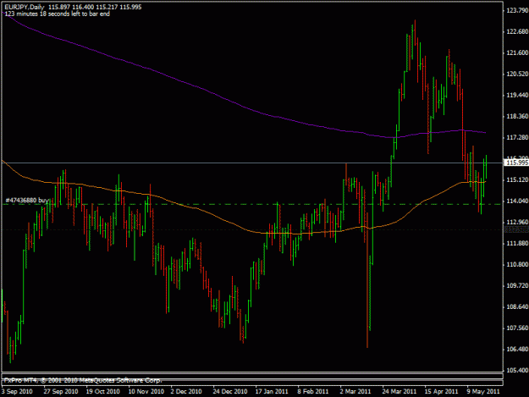The image size is (529, 397).
Task: Click the 109.720 price scale label
Action: click(x=517, y=286)
